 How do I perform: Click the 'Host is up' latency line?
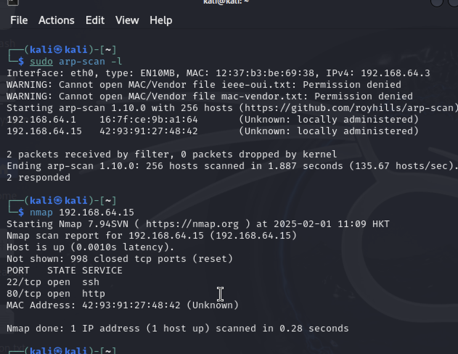point(90,247)
